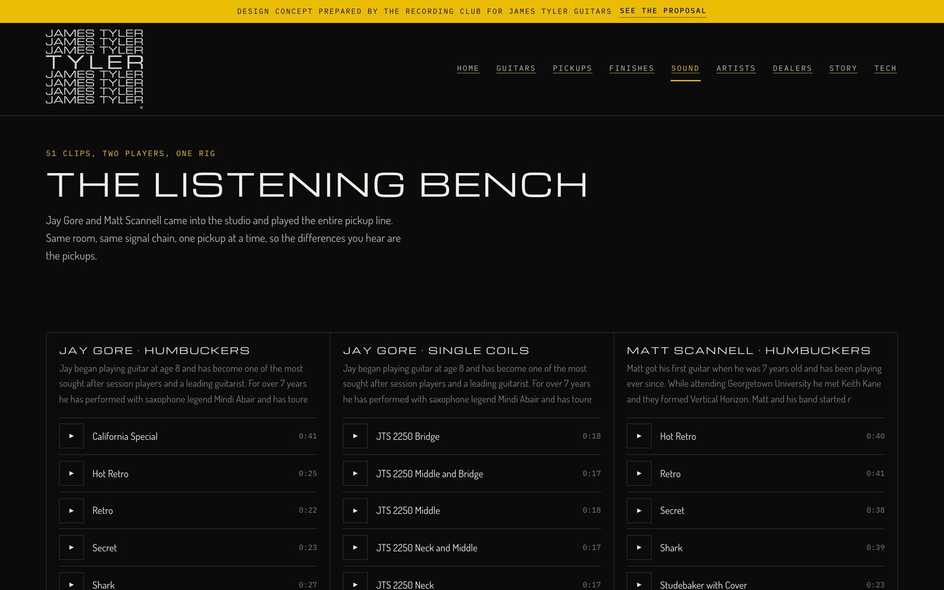Click The Listening Bench headline
Image resolution: width=944 pixels, height=590 pixels.
point(317,185)
